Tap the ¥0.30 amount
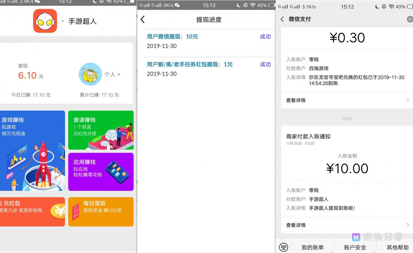Viewport: 413px width, 253px height. 347,38
